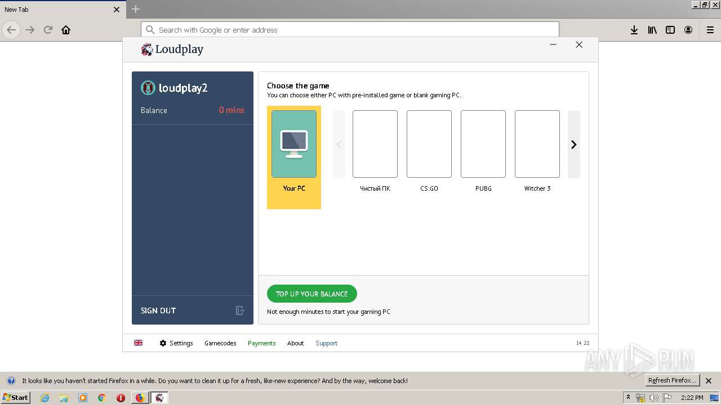Open the Support link
The height and width of the screenshot is (405, 721).
[327, 343]
